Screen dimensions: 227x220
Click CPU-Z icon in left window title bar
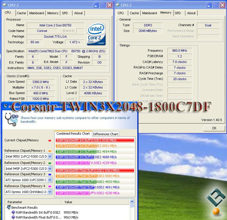[x=5, y=5]
